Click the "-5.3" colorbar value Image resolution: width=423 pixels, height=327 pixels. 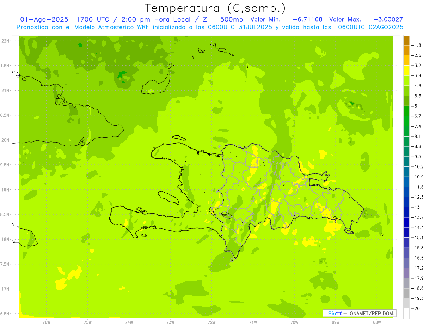pyautogui.click(x=417, y=96)
